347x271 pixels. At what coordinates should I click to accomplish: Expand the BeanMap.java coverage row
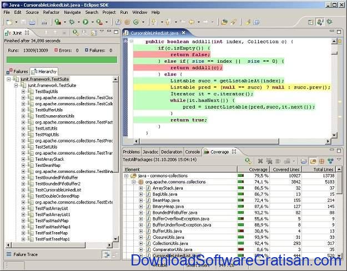coord(141,201)
